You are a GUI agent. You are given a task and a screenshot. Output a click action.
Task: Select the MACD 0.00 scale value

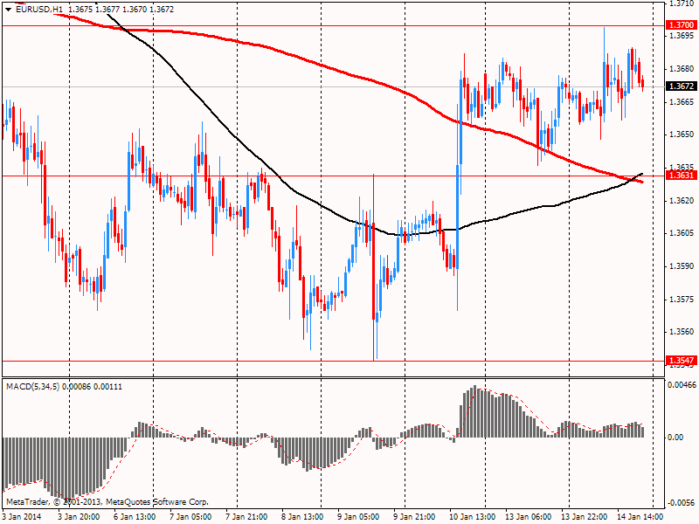coord(675,438)
